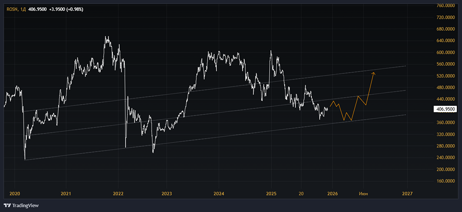Click the 20 day label on time axis
The width and height of the screenshot is (462, 212).
[301, 194]
